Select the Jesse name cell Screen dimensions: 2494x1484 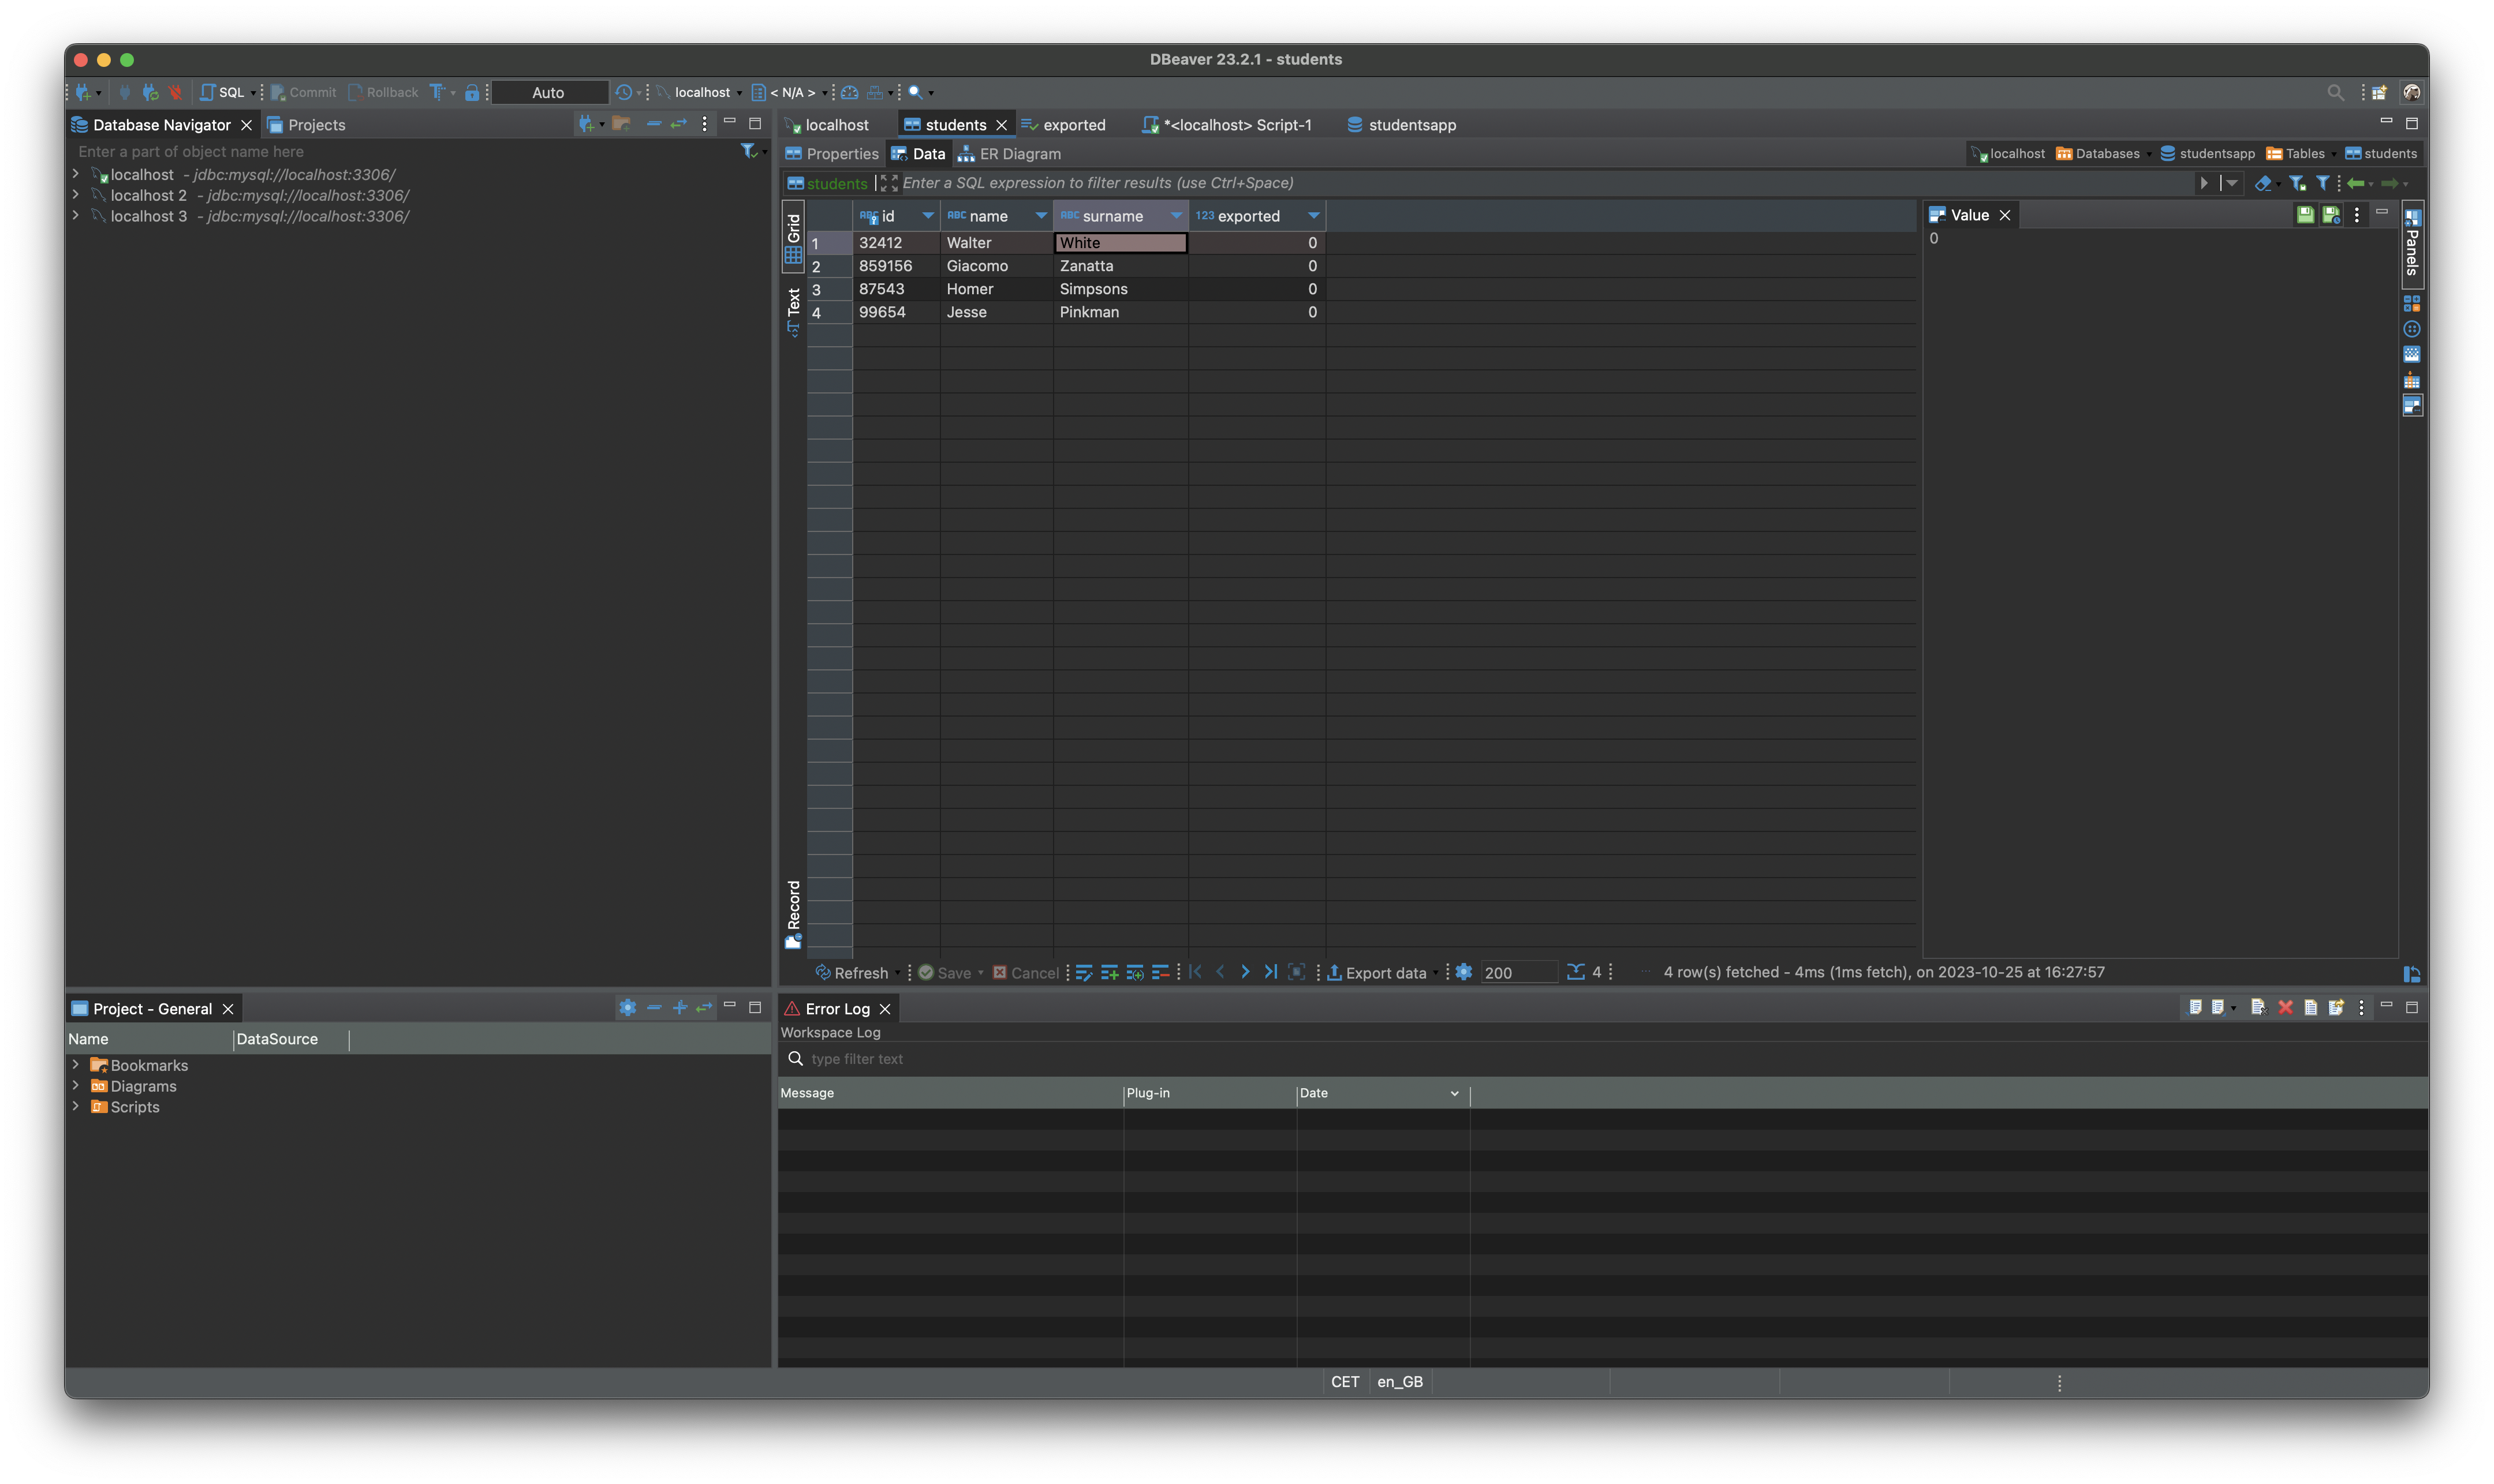pyautogui.click(x=995, y=312)
